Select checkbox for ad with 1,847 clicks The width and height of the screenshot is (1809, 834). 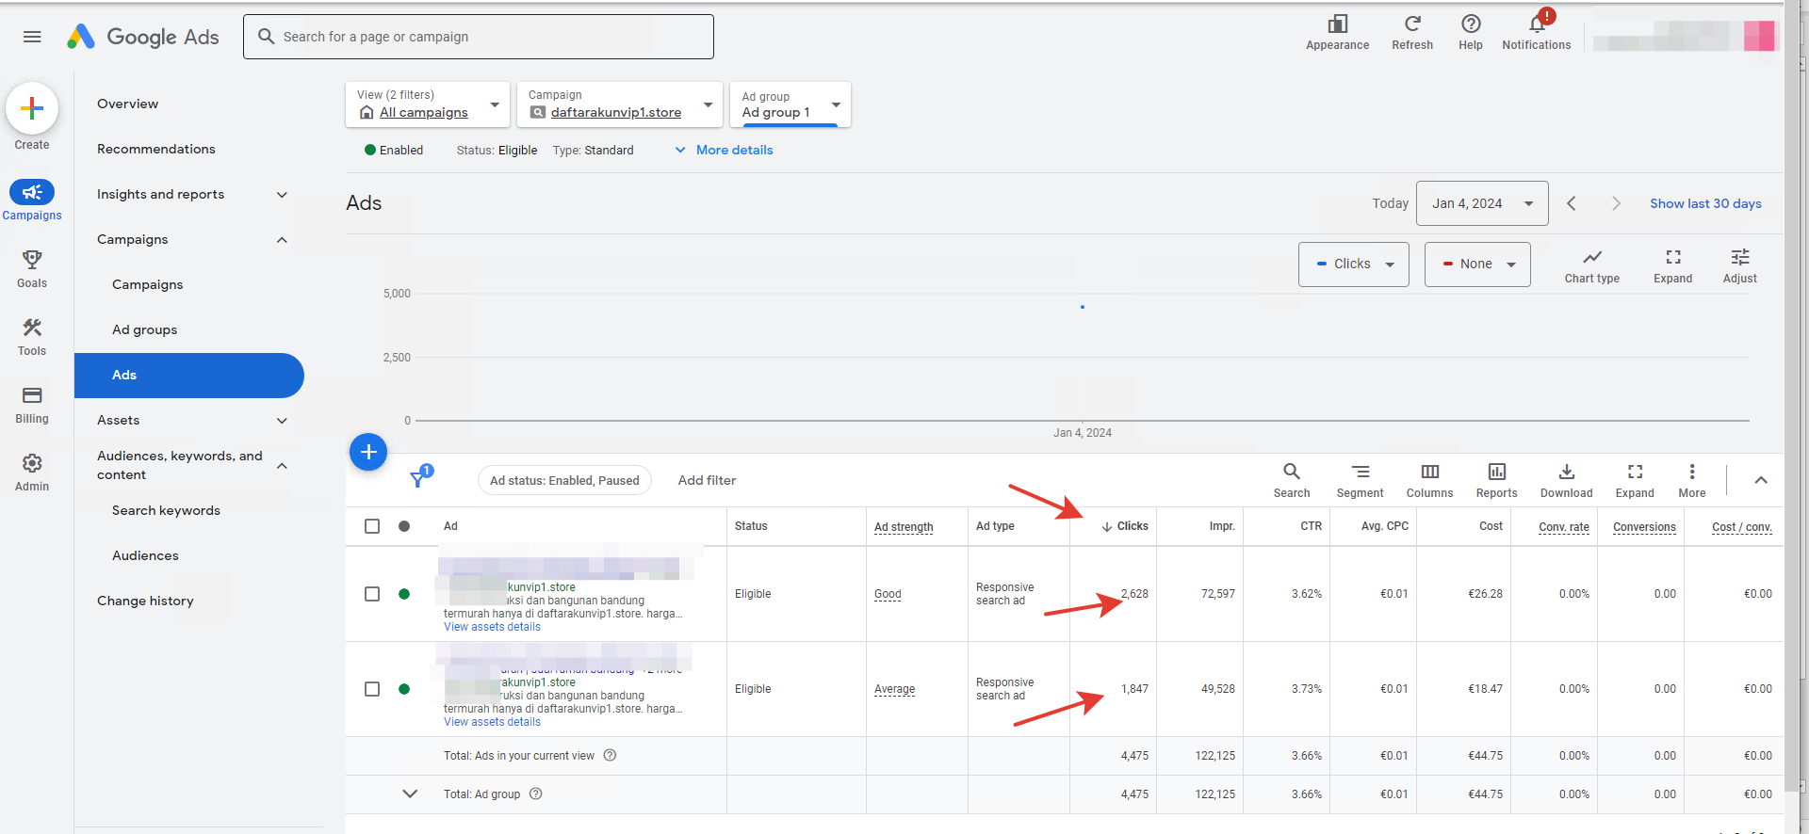pyautogui.click(x=372, y=689)
